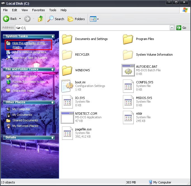Click the Program Files name label

(145, 39)
